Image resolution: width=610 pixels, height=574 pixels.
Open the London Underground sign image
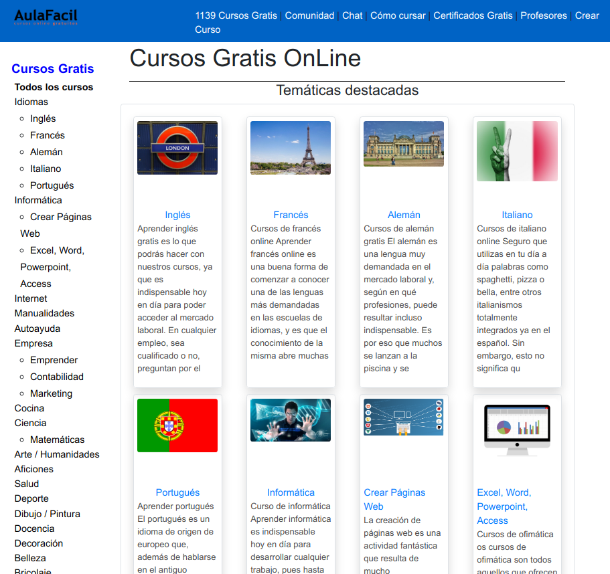177,148
